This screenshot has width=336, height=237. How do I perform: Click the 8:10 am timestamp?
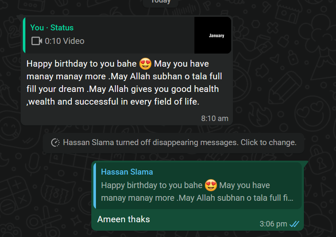click(215, 118)
